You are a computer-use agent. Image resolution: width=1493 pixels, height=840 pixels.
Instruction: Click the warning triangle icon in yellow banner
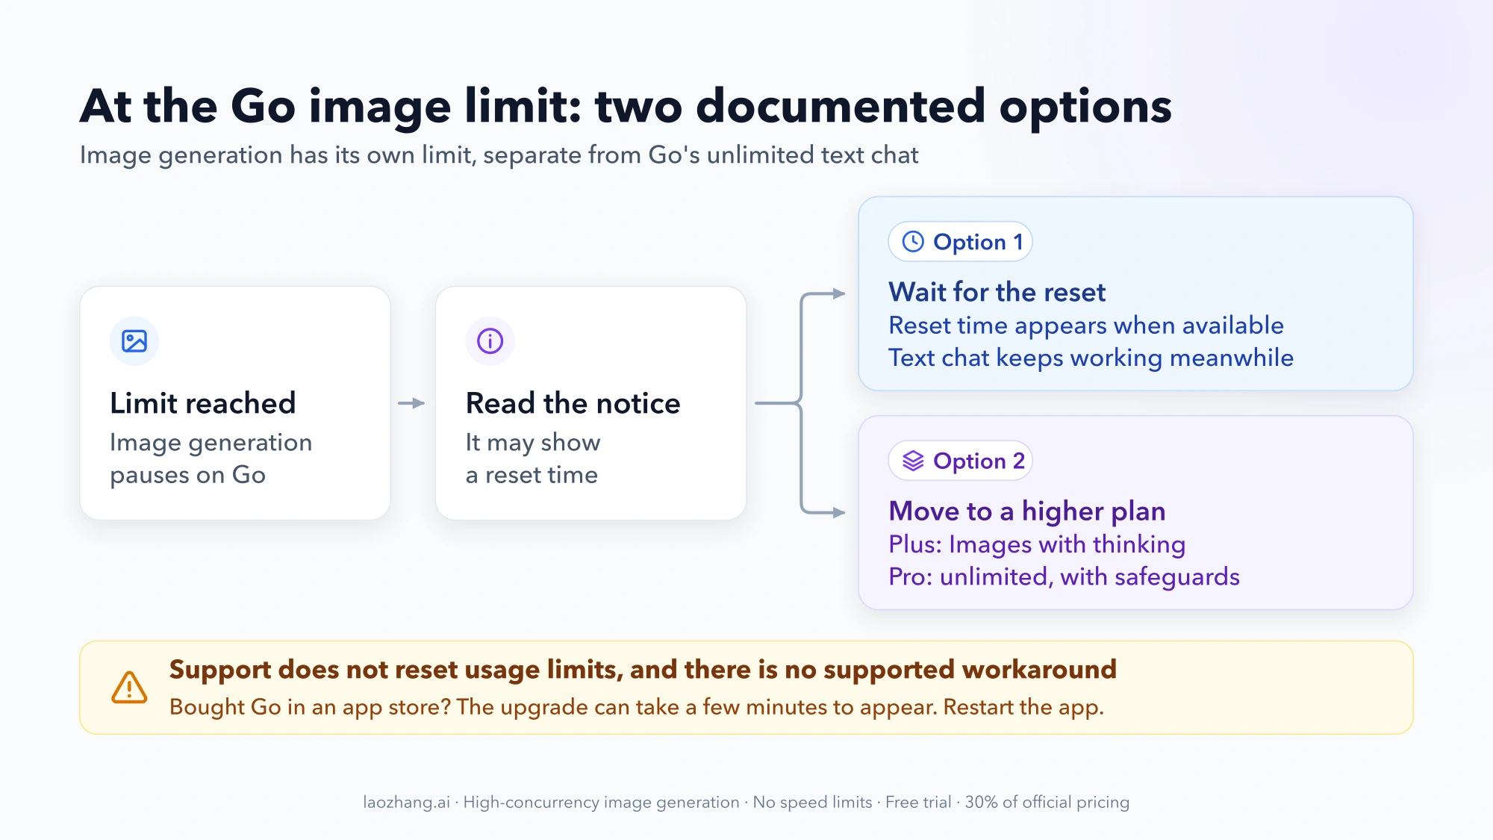129,687
